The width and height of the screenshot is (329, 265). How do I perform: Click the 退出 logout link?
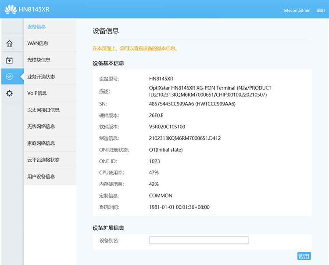[321, 10]
